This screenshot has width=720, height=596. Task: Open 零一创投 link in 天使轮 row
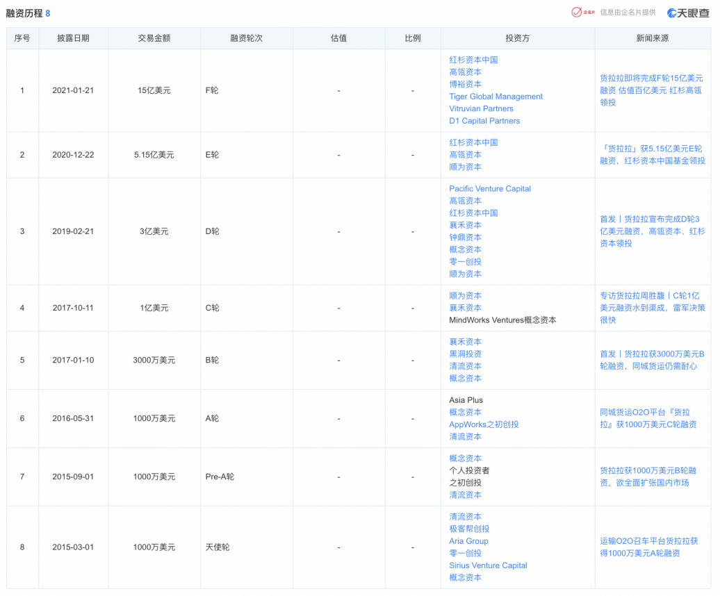(x=465, y=553)
